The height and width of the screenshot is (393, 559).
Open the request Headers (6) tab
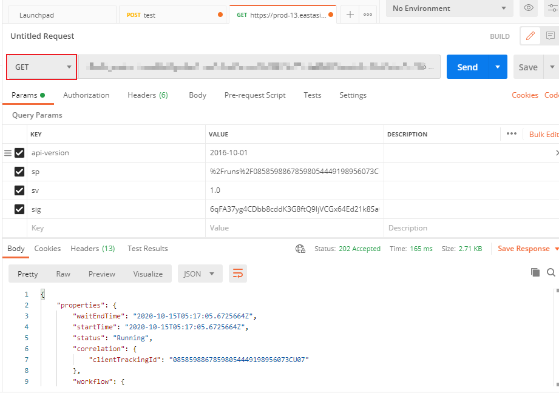pos(147,95)
